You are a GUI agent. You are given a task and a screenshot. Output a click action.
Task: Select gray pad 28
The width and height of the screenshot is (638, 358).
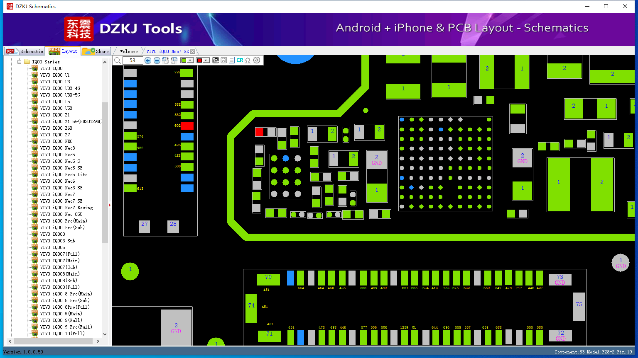pos(173,227)
